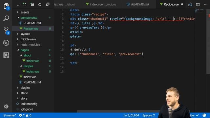Open the Source Control view icon
210x118 pixels.
tap(6, 30)
